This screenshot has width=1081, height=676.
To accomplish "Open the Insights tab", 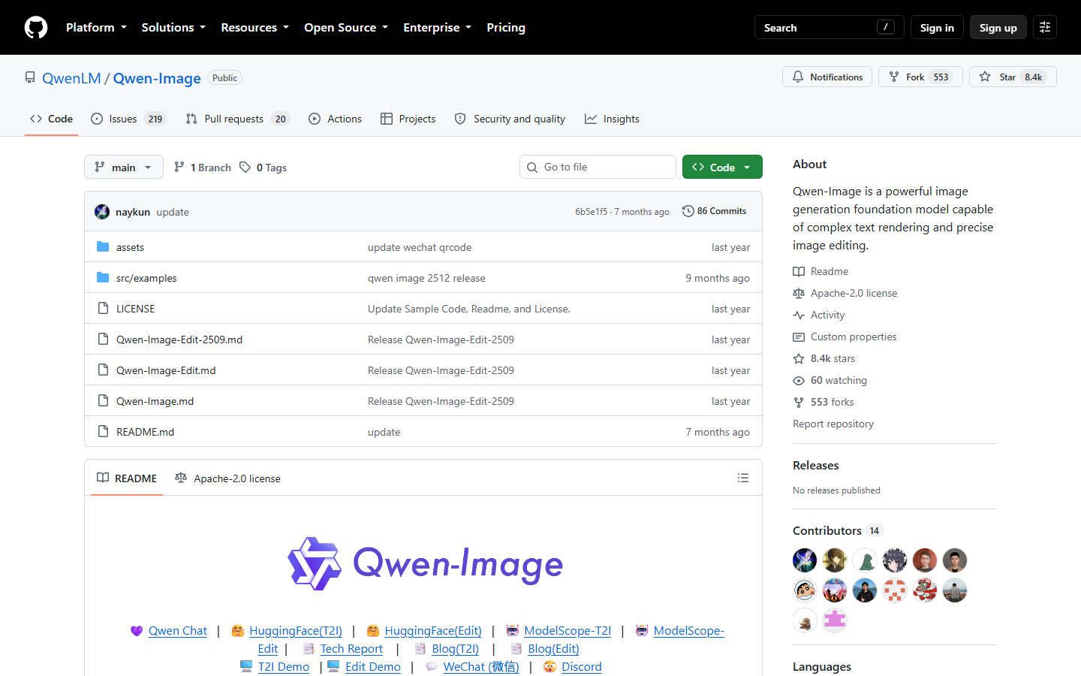I will [x=613, y=119].
